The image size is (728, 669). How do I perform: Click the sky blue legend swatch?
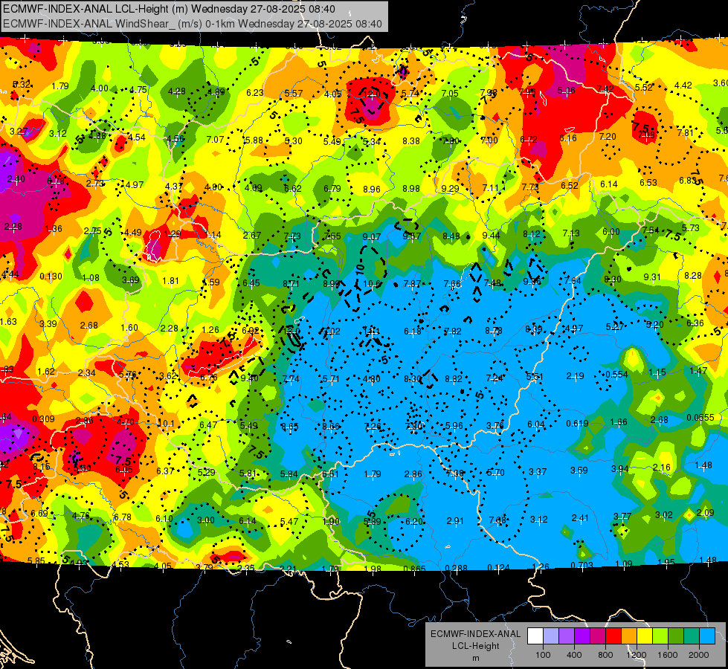pos(707,636)
